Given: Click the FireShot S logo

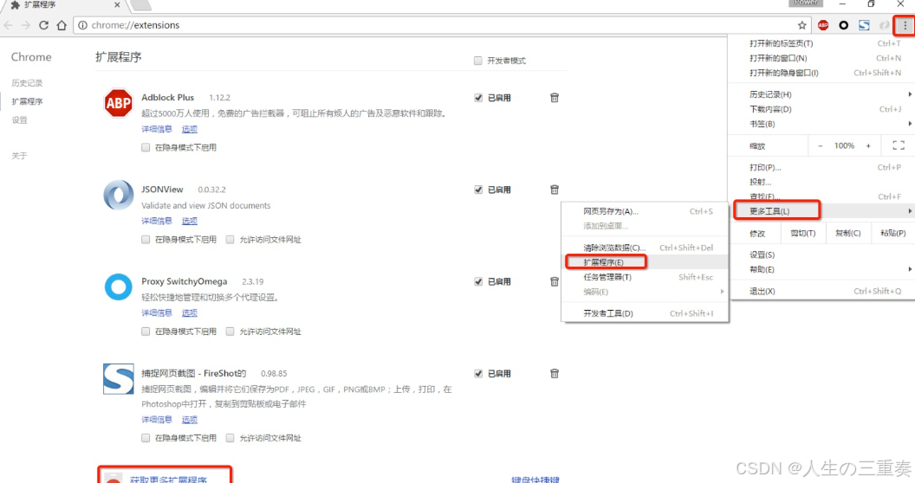Looking at the screenshot, I should [x=119, y=379].
